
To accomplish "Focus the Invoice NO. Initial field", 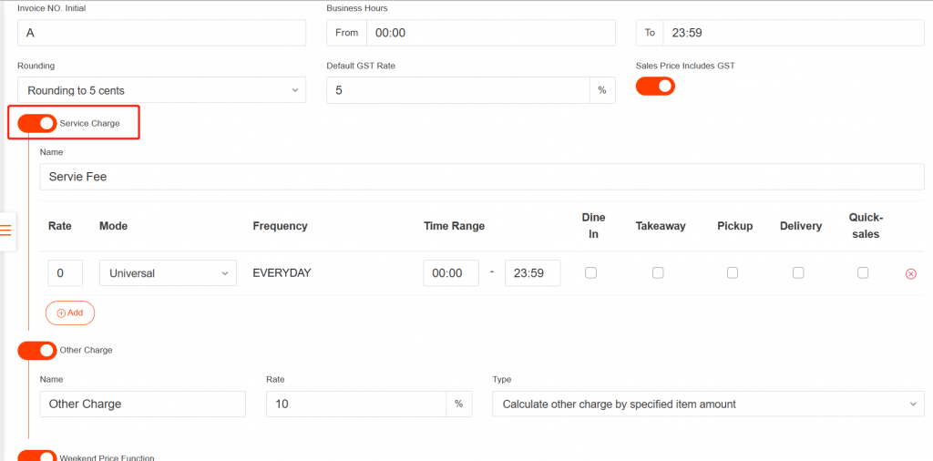I will point(162,33).
